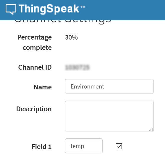Click inside the empty Description text area

click(x=109, y=116)
